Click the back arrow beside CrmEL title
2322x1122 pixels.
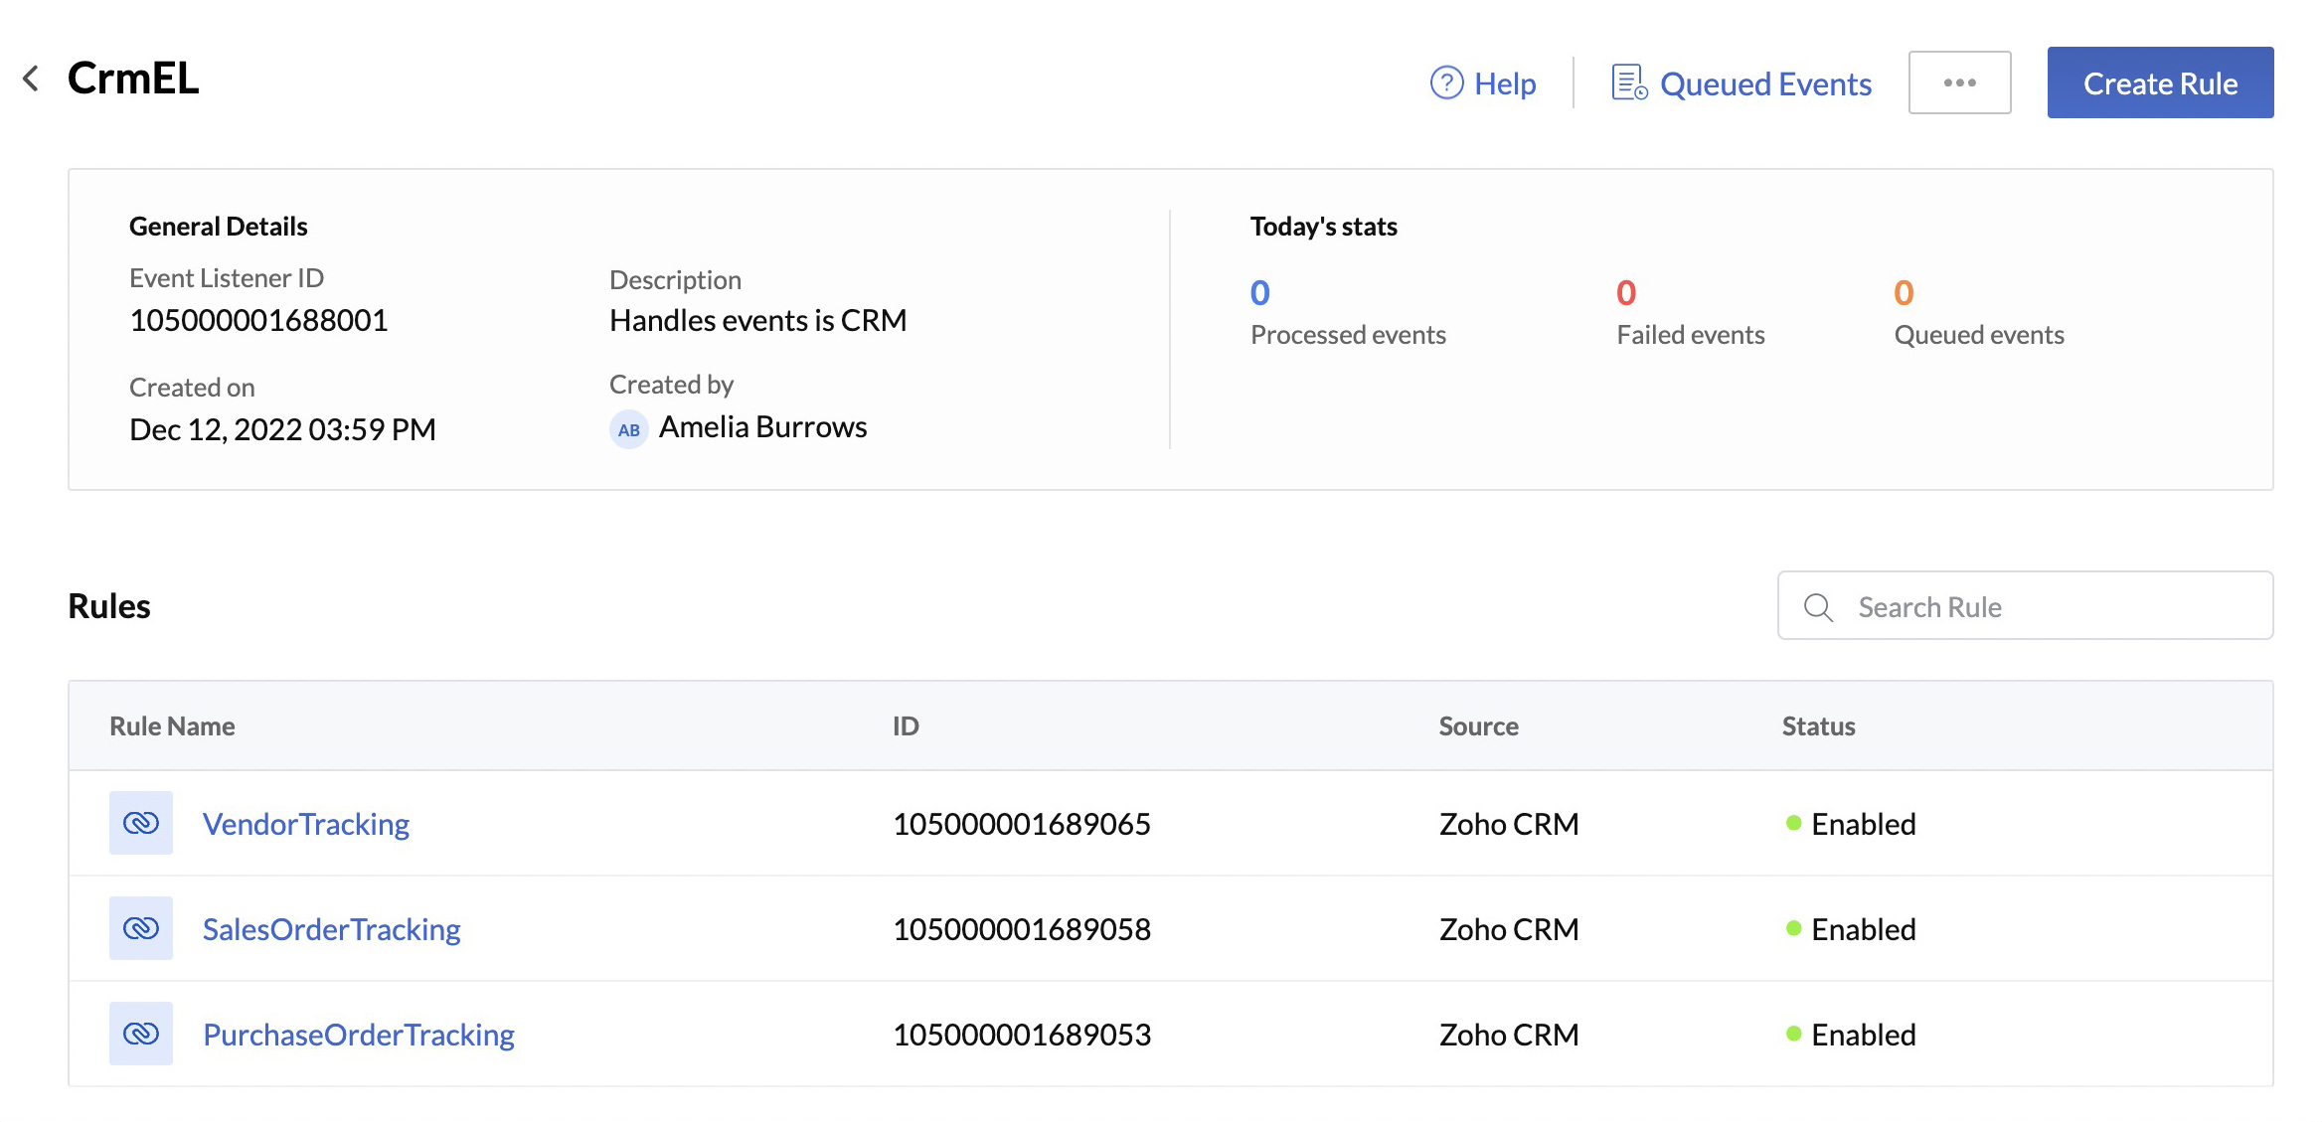click(33, 79)
